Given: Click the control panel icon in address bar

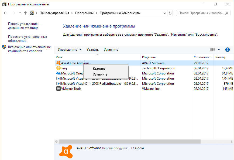Looking at the screenshot, I should coord(32,13).
